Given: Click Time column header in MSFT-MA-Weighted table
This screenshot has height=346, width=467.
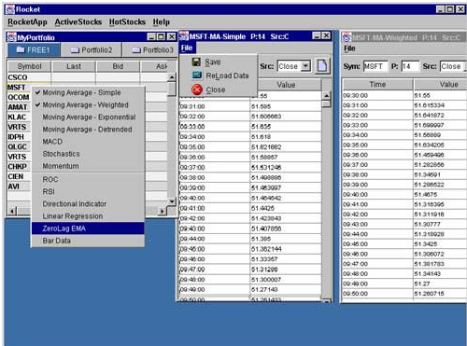Looking at the screenshot, I should [x=377, y=84].
